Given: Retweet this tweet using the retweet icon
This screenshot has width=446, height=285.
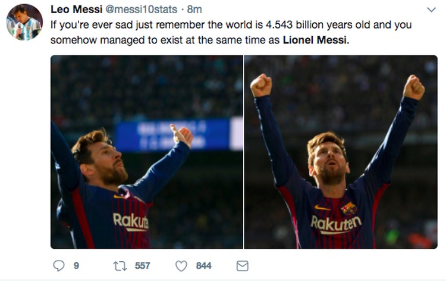Looking at the screenshot, I should [x=120, y=266].
